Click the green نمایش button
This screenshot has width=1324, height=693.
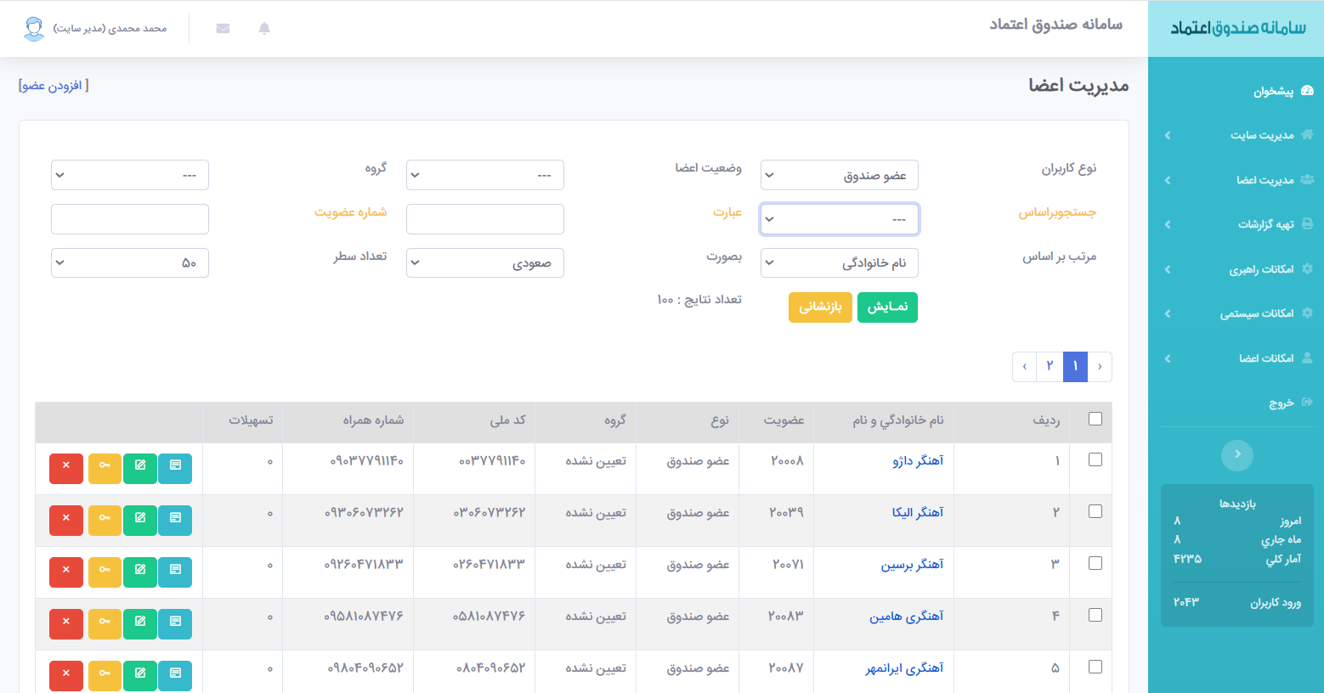887,307
